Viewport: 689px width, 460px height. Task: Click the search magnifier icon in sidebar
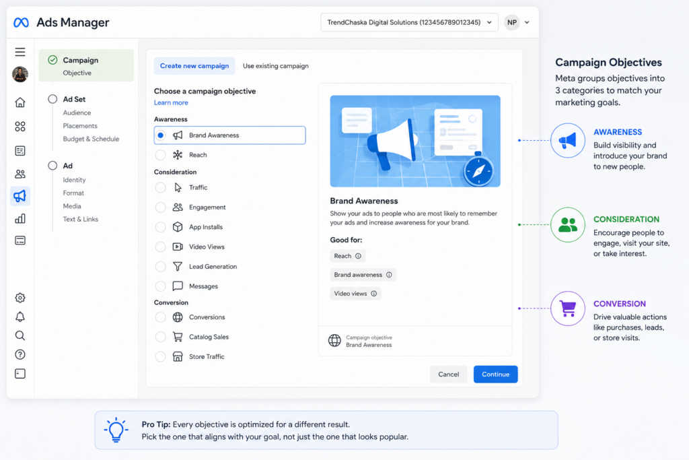click(20, 335)
